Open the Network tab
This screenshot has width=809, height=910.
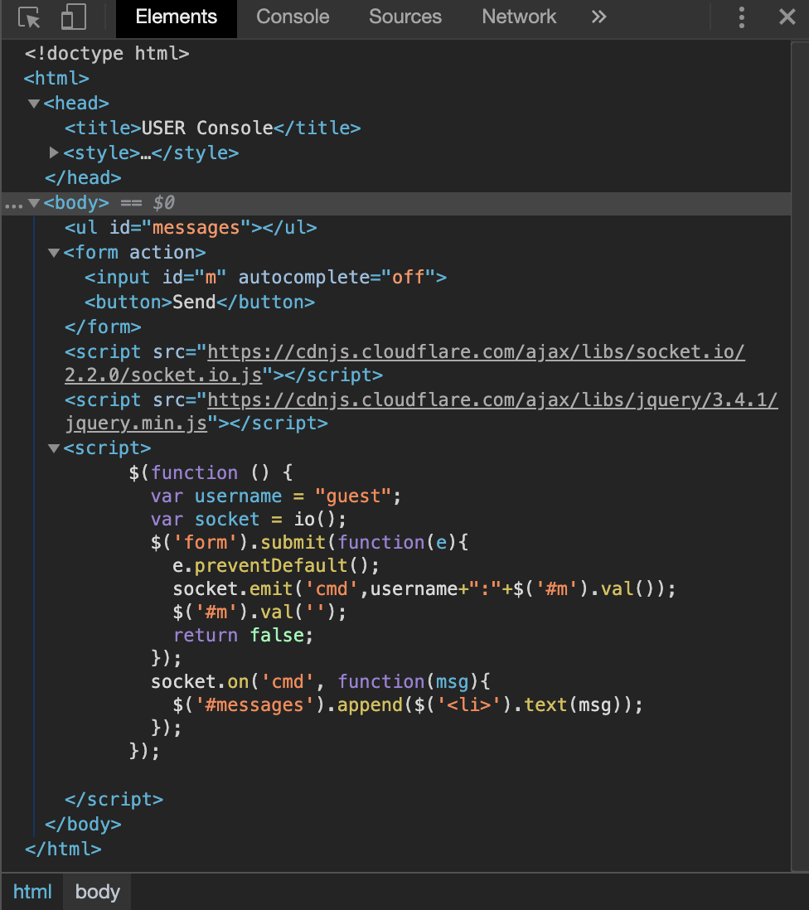519,17
